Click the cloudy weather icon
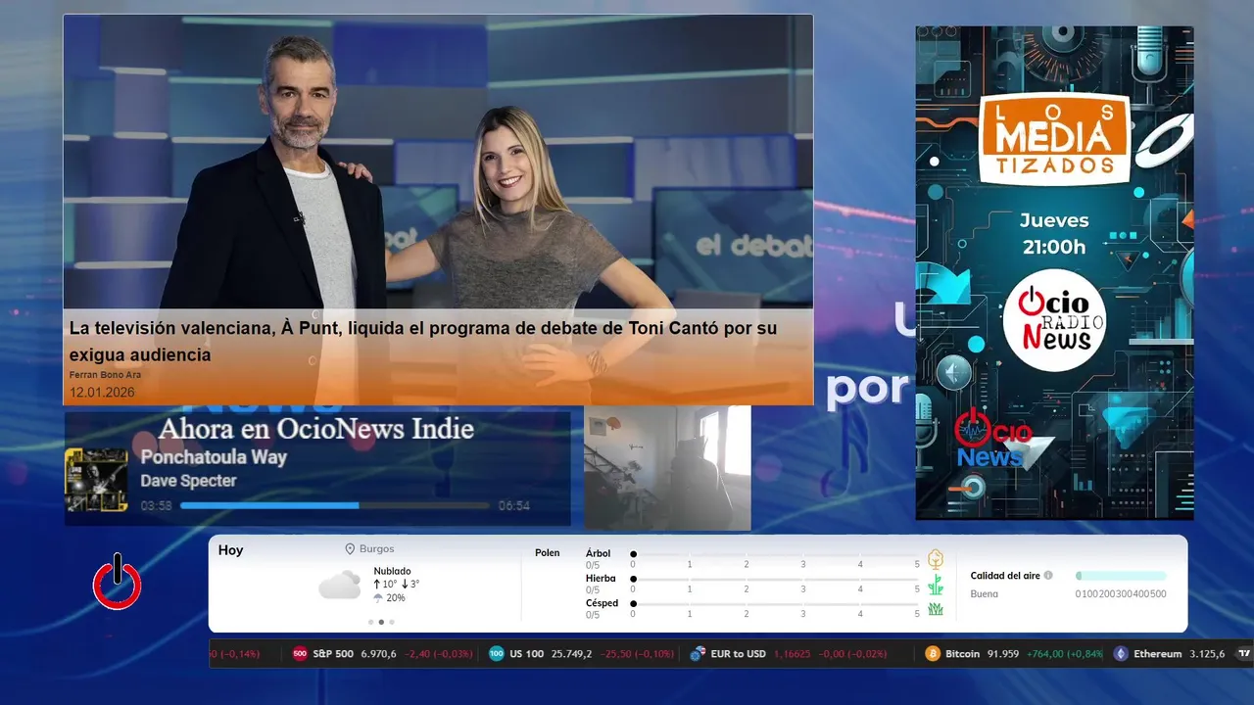Viewport: 1254px width, 705px height. (340, 586)
